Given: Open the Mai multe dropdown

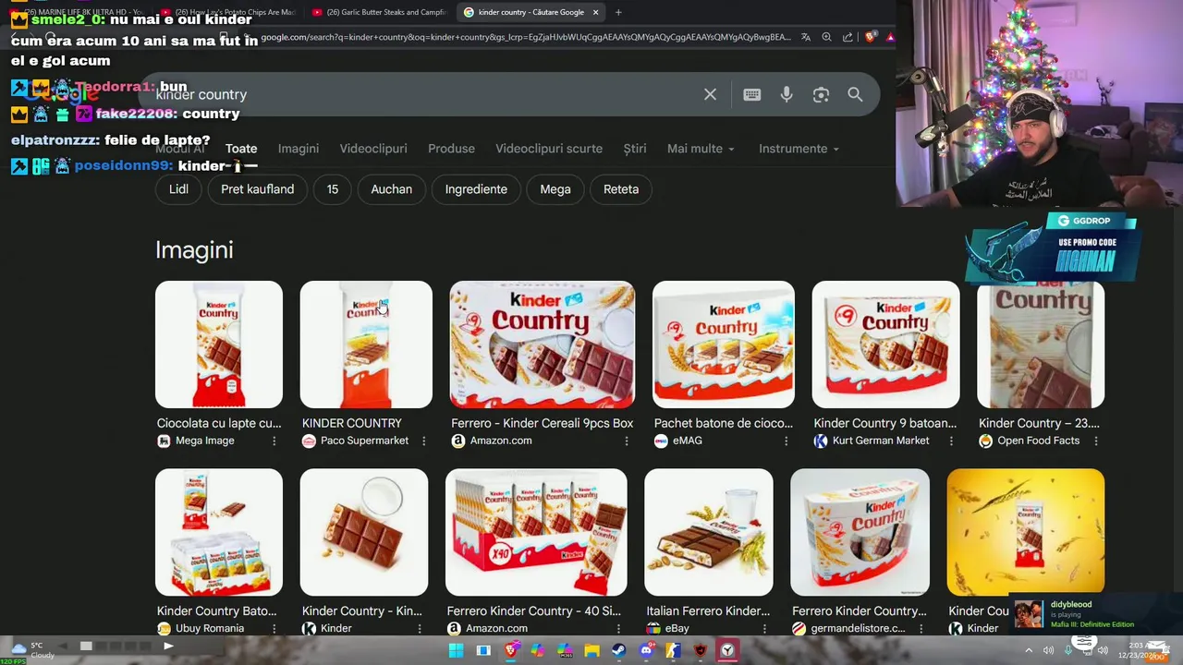Looking at the screenshot, I should pyautogui.click(x=701, y=149).
